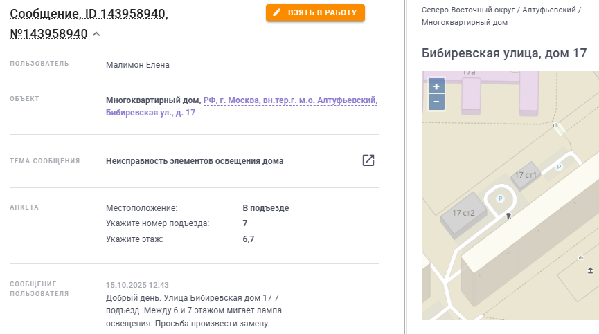Click the 'Взять в работу' button
This screenshot has height=334, width=599.
tap(315, 13)
